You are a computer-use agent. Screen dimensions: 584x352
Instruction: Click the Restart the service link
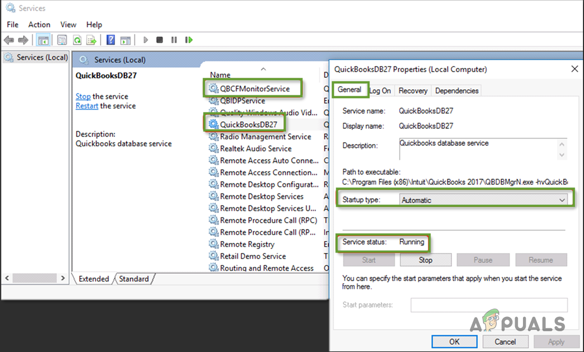[87, 106]
